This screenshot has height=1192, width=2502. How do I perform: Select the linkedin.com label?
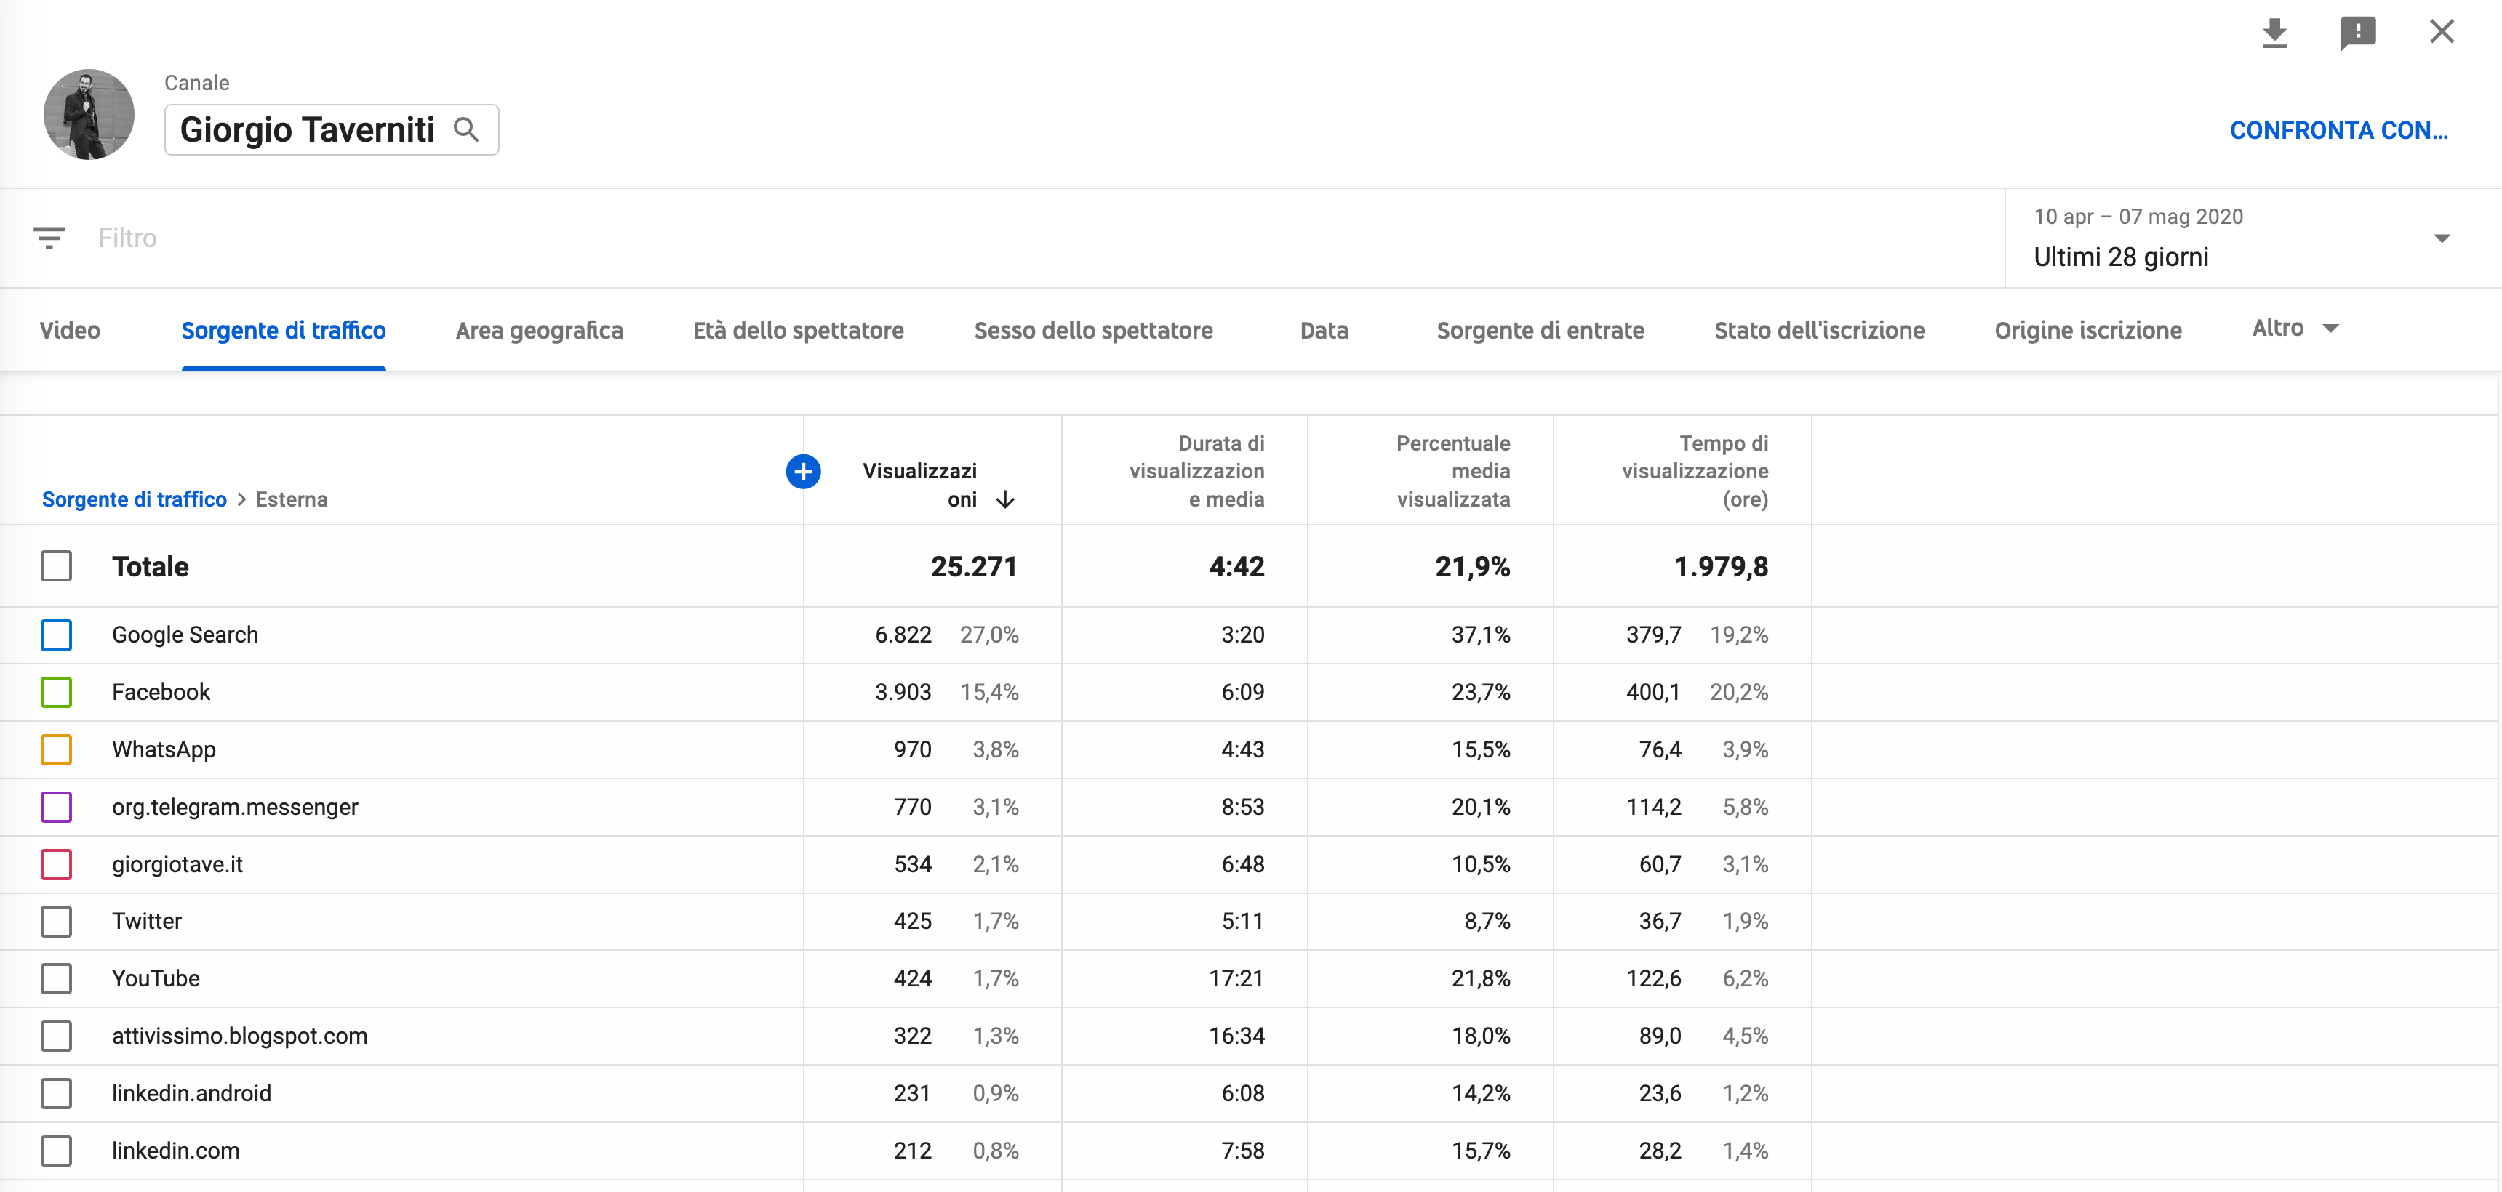click(x=175, y=1151)
